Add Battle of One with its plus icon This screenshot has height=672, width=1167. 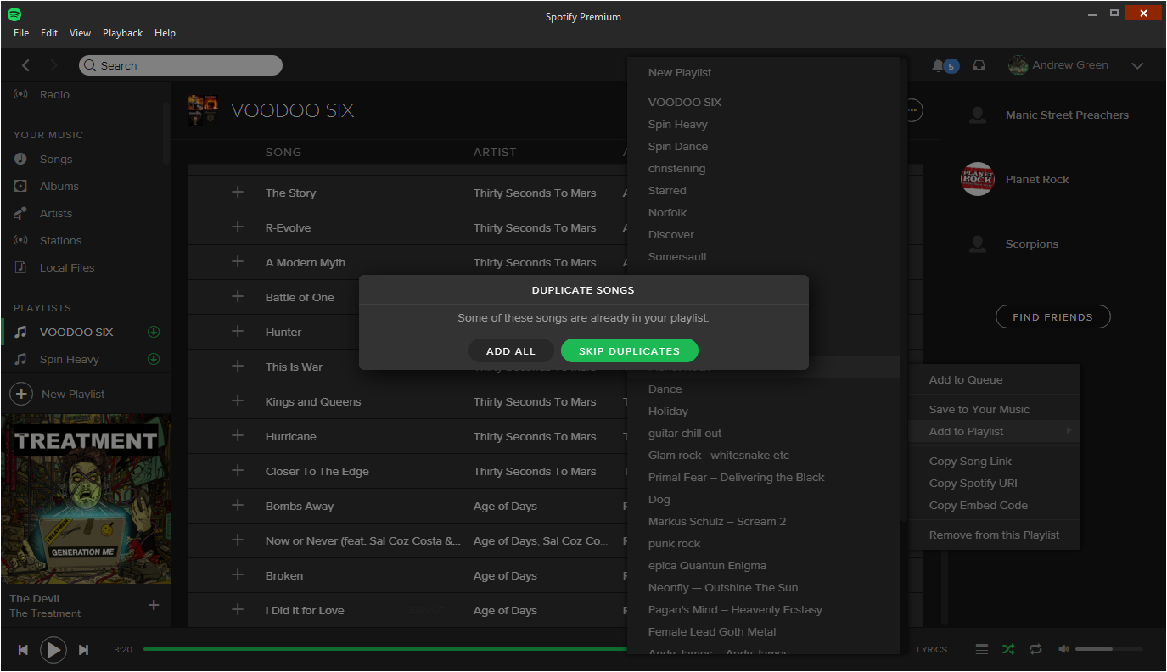(x=238, y=297)
